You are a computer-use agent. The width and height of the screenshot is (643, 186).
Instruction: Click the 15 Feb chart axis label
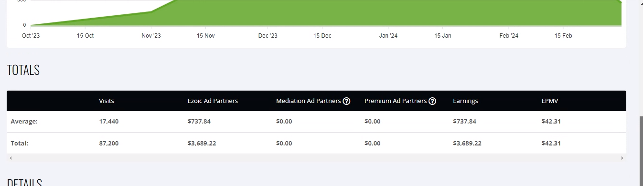563,36
